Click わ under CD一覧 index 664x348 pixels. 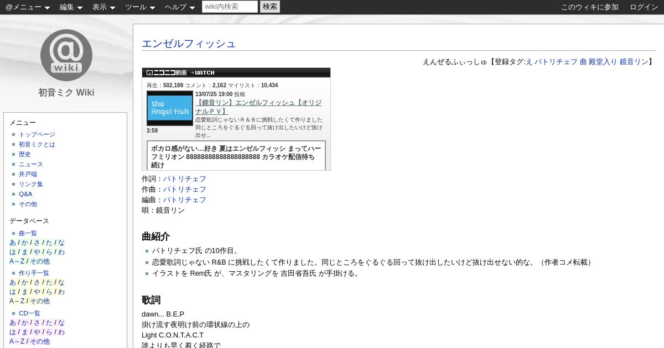click(61, 332)
